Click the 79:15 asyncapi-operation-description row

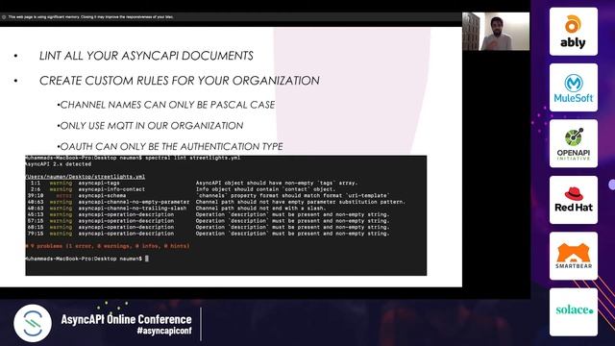(209, 234)
